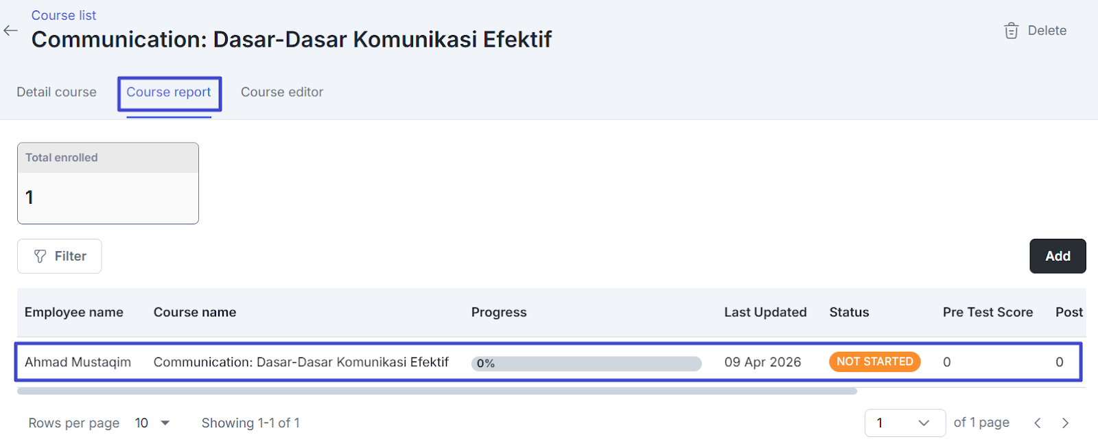The height and width of the screenshot is (448, 1098).
Task: Click the funnel icon in Filter
Action: [40, 256]
